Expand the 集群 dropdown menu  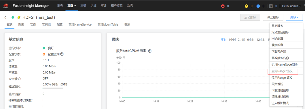[x=72, y=6]
